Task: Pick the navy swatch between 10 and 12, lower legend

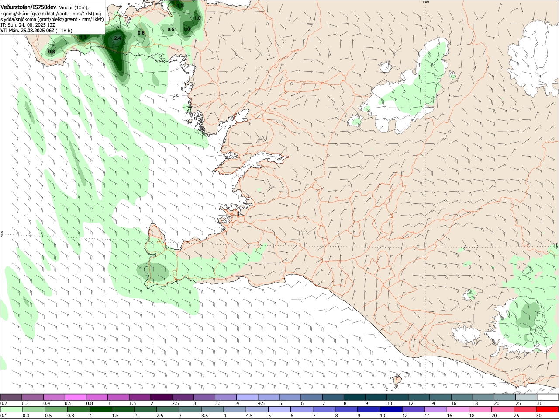Action: click(x=391, y=409)
